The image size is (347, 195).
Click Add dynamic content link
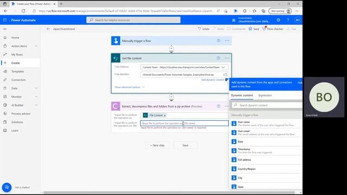[x=213, y=80]
